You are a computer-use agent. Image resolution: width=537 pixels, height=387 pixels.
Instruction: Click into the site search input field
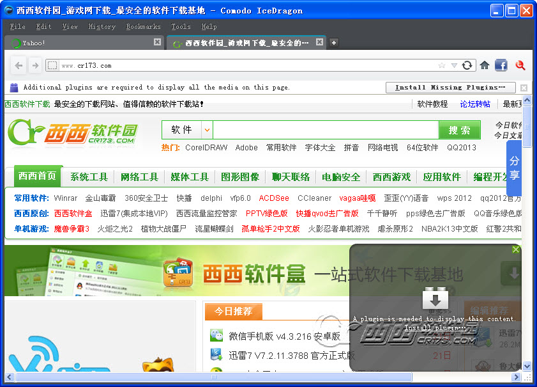[326, 130]
